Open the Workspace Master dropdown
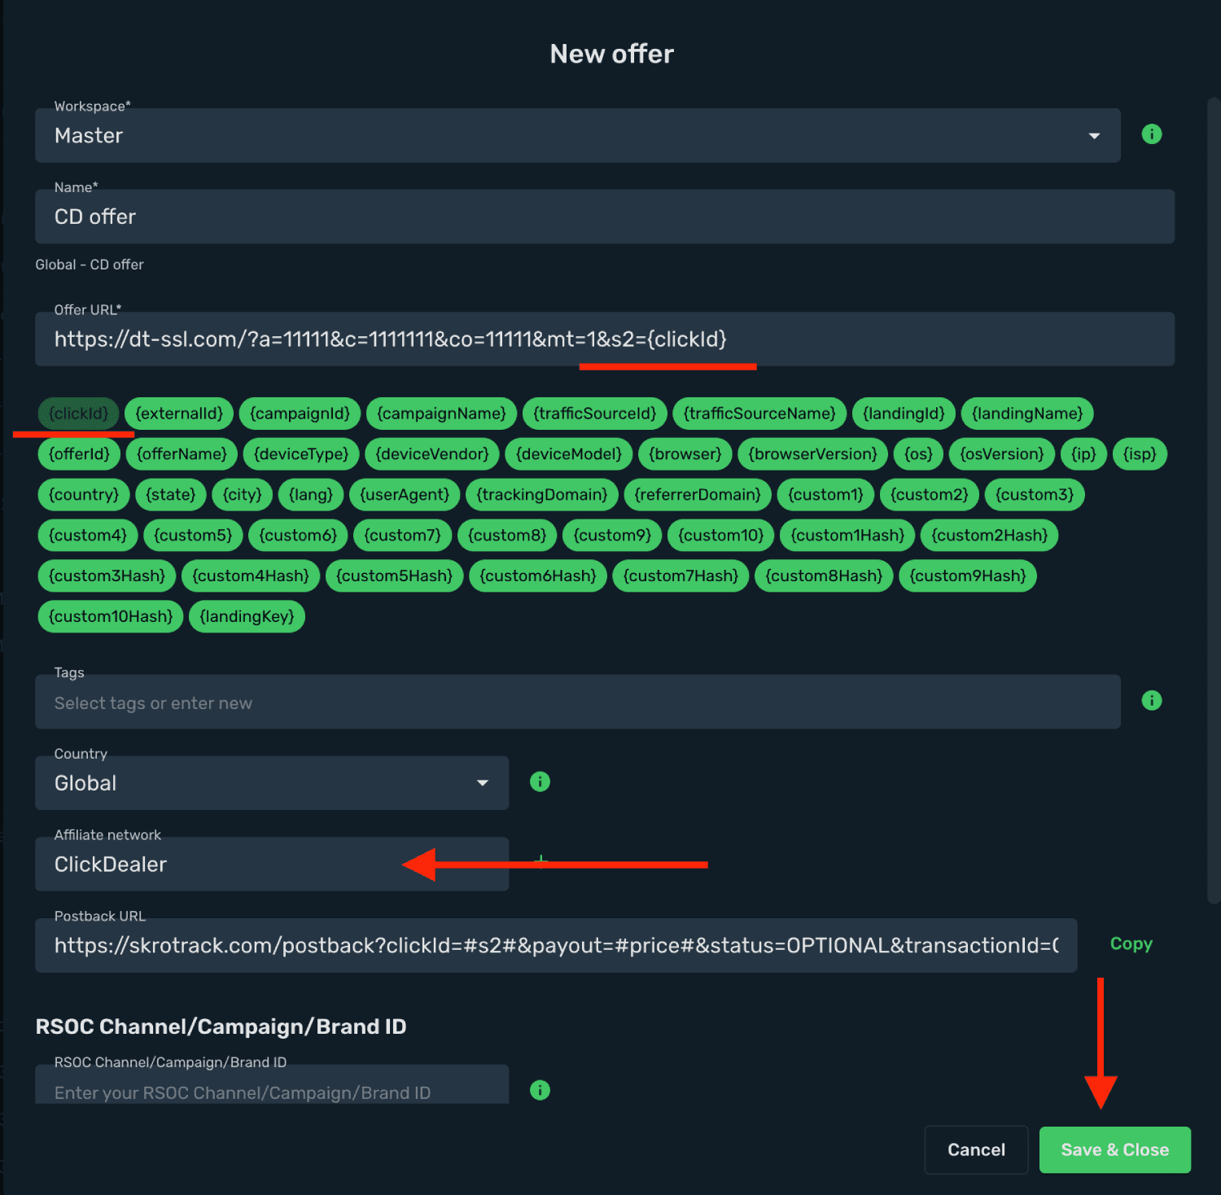Viewport: 1221px width, 1195px height. 577,136
